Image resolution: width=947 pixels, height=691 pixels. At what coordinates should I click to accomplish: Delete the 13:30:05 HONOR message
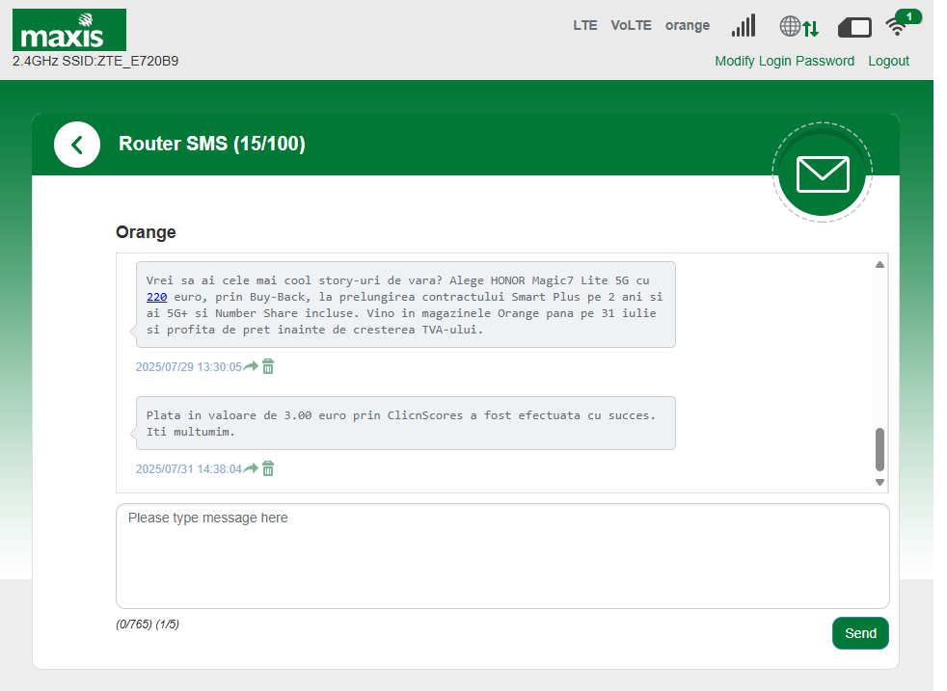point(268,366)
